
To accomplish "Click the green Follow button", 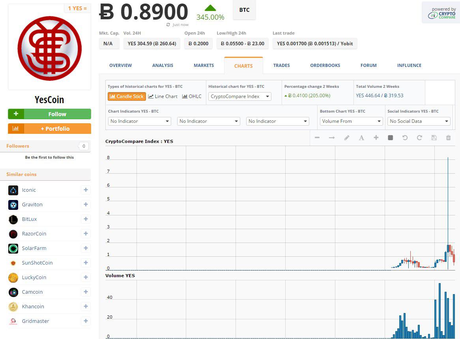I will pyautogui.click(x=50, y=114).
